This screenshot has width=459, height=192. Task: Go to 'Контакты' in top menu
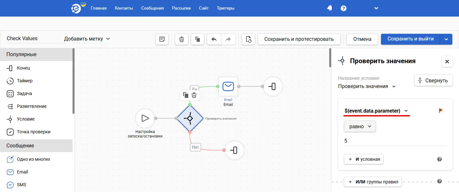click(124, 8)
